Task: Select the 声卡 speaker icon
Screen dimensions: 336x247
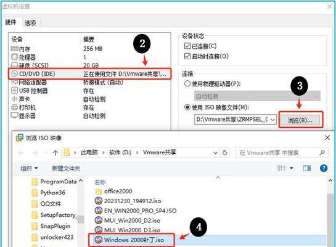Action: coord(14,99)
